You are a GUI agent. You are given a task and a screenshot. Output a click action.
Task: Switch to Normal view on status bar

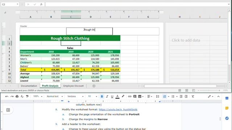180,90
